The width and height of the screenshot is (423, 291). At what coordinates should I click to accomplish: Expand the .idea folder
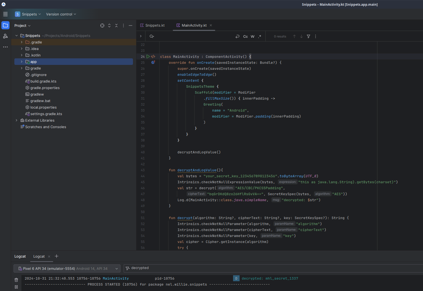[22, 49]
